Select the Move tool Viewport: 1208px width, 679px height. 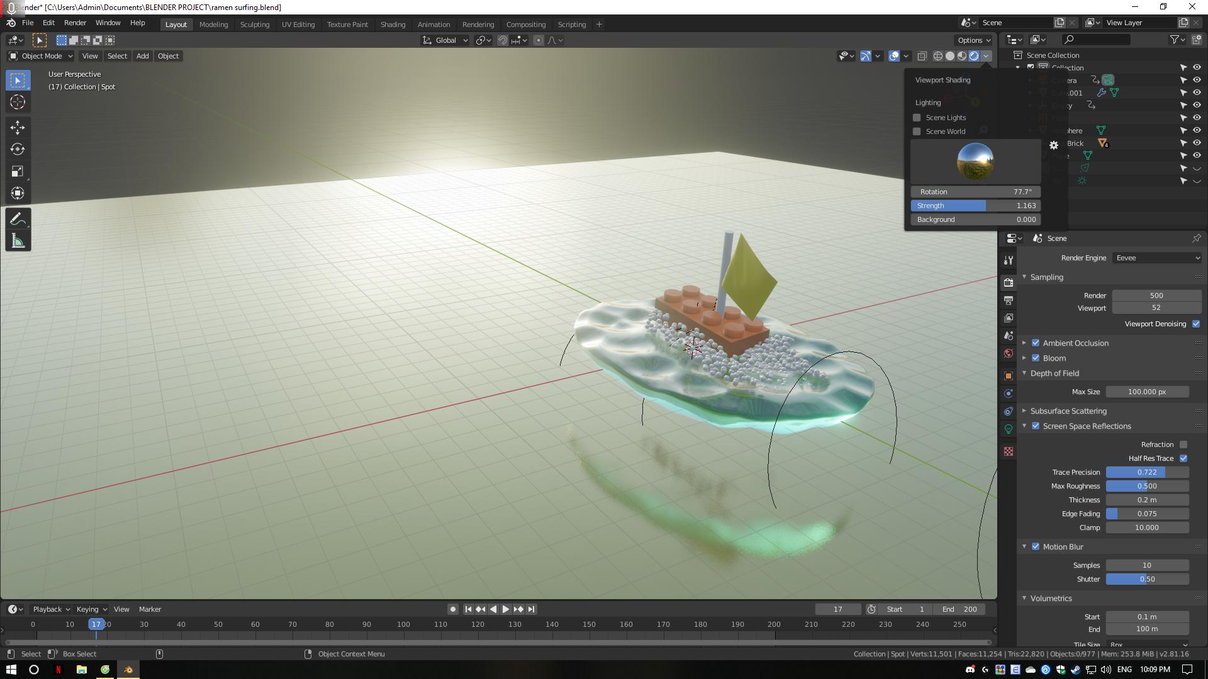coord(18,128)
